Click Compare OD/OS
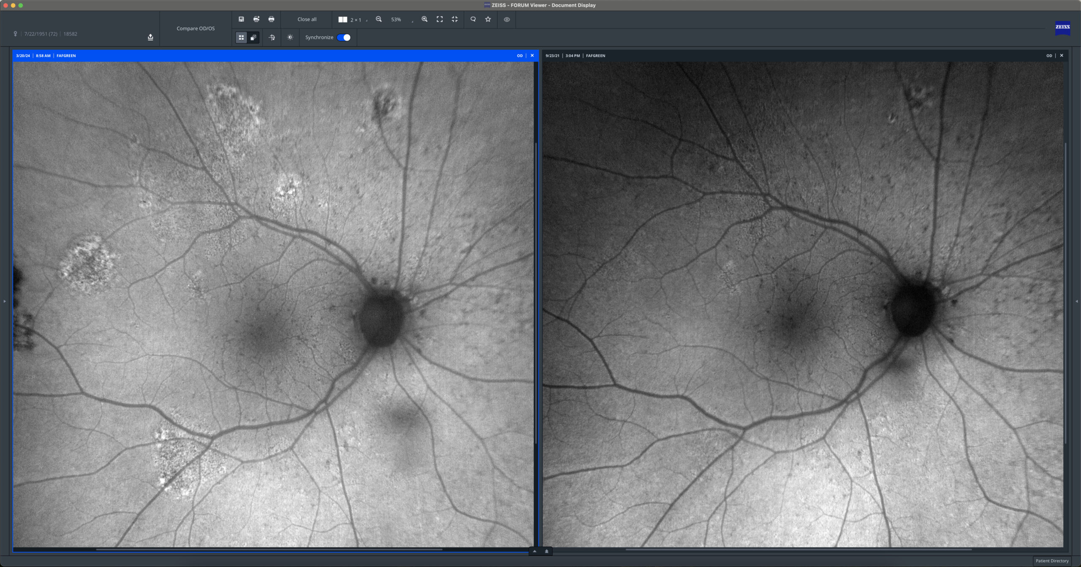 coord(196,28)
